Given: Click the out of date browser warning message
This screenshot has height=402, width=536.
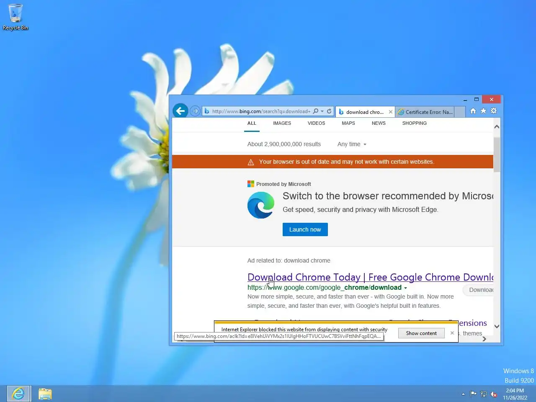Looking at the screenshot, I should (x=346, y=162).
